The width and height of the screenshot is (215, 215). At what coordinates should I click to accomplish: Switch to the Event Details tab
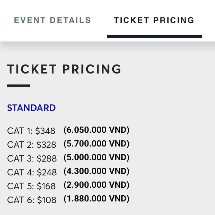tap(53, 20)
